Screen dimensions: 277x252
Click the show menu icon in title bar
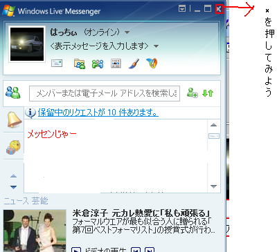click(182, 9)
